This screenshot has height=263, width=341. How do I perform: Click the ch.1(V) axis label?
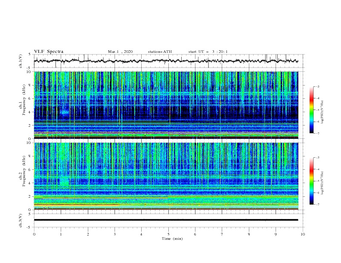click(x=21, y=61)
